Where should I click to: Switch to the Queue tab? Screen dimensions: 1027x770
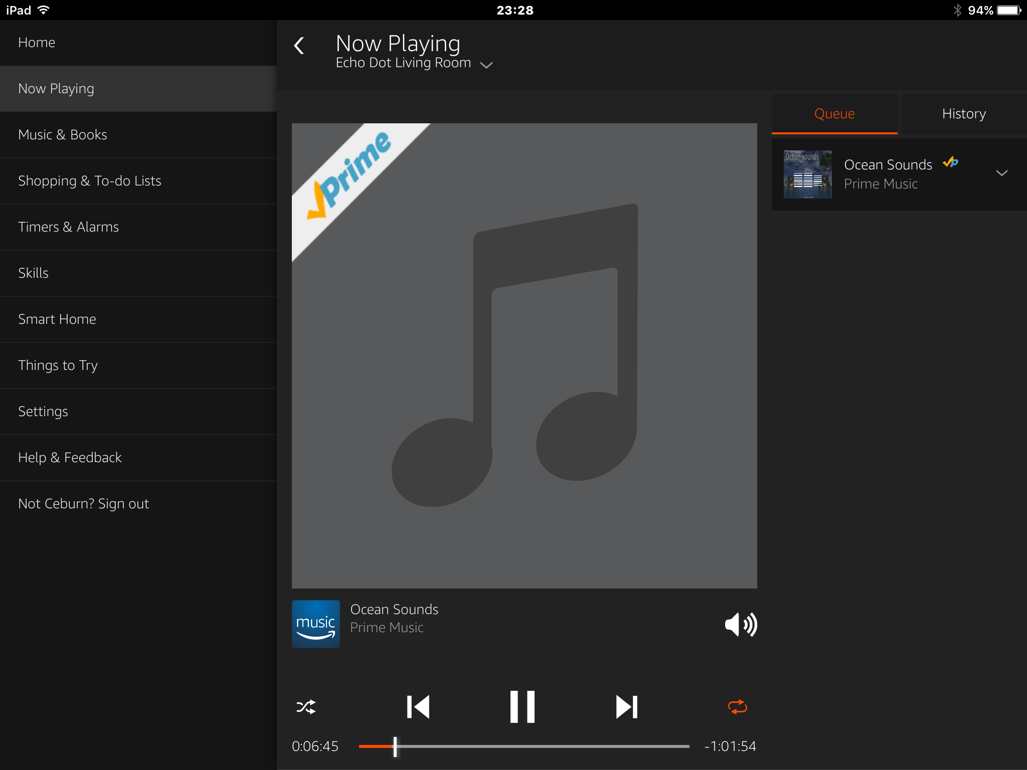[834, 114]
